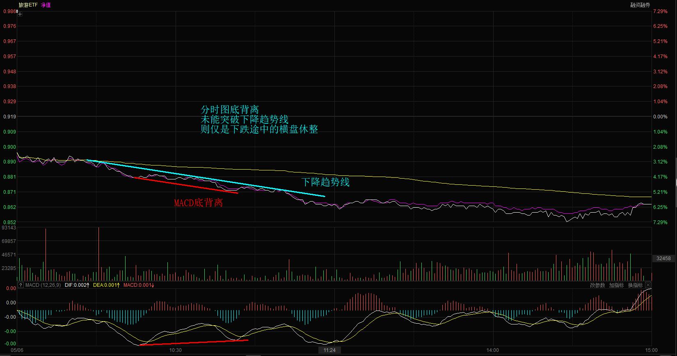Click the 05/06 date label
677x356 pixels.
(x=17, y=350)
